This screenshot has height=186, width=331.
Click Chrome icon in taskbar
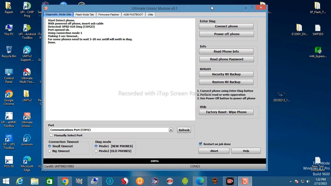(x=65, y=181)
